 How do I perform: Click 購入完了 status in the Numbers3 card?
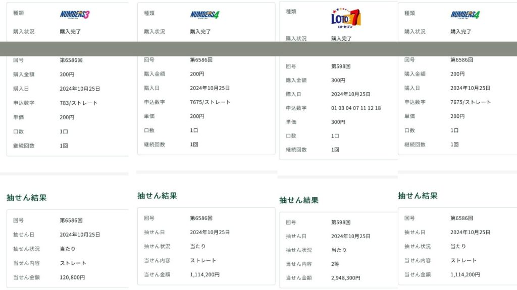(x=70, y=32)
